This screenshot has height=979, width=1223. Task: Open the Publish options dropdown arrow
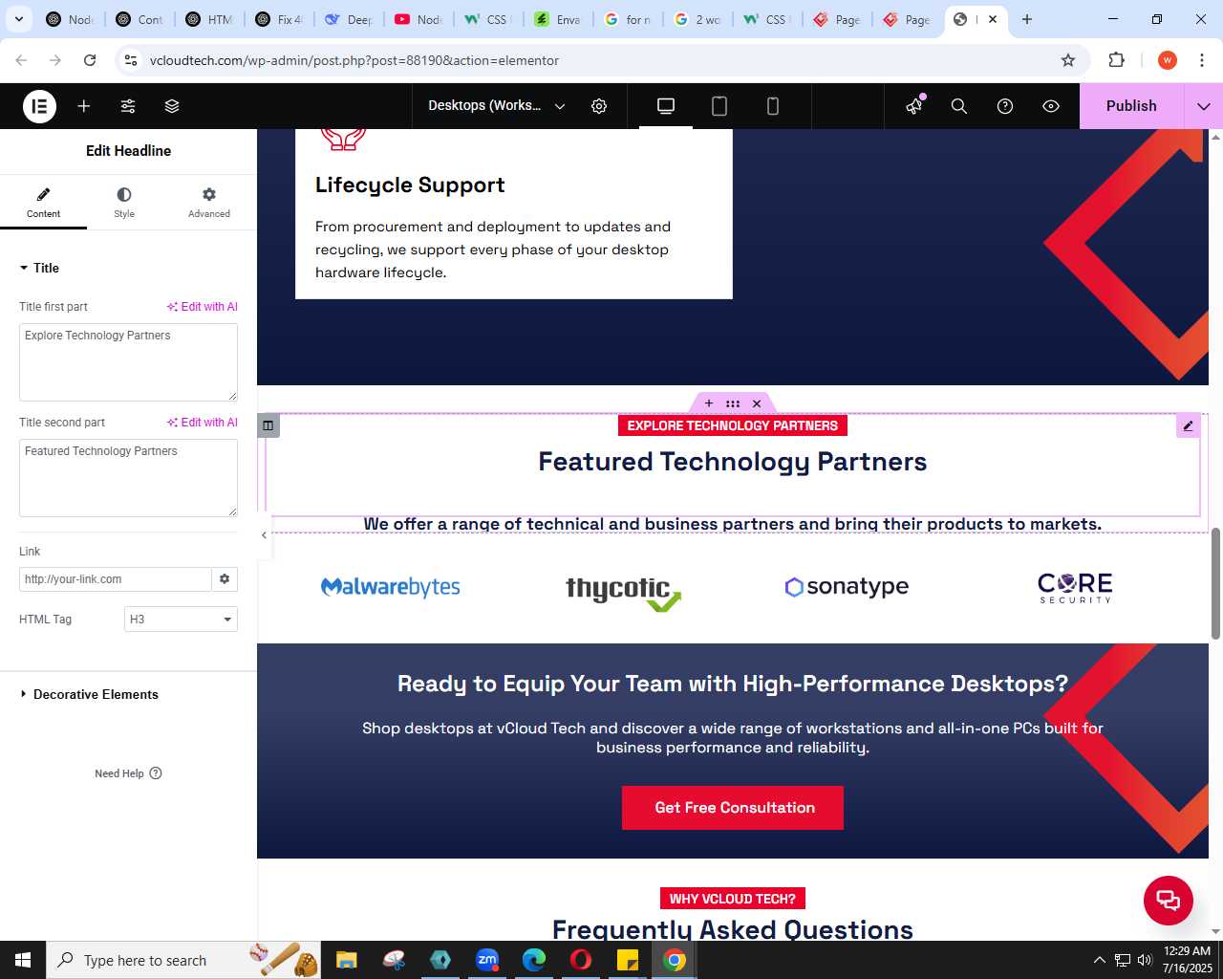pyautogui.click(x=1204, y=106)
